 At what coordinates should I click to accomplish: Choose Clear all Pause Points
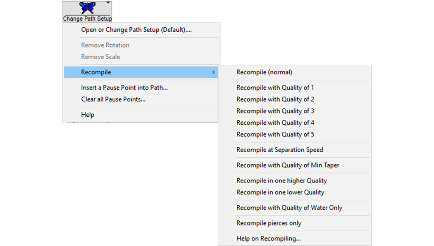tap(113, 99)
